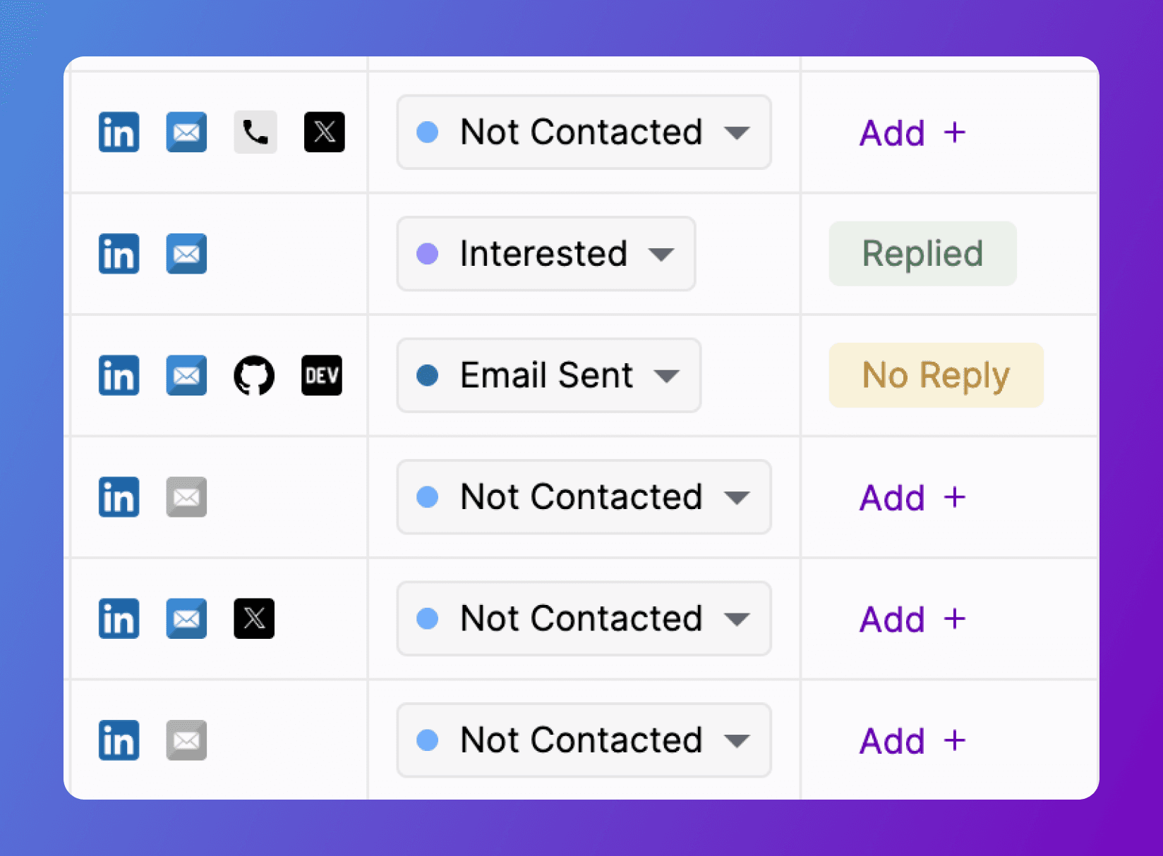Open the Email Sent status dropdown
This screenshot has width=1163, height=856.
549,375
